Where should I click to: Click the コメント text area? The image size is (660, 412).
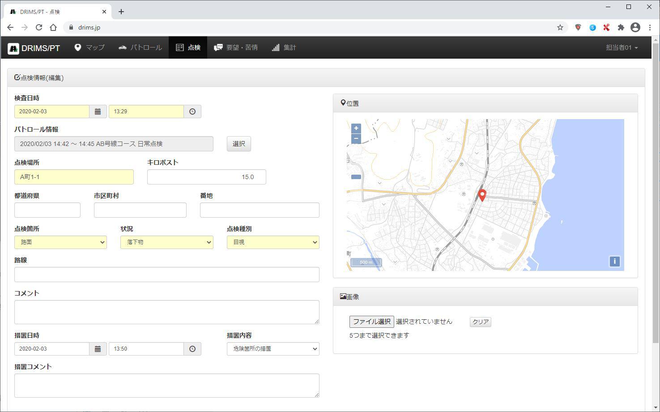coord(166,312)
